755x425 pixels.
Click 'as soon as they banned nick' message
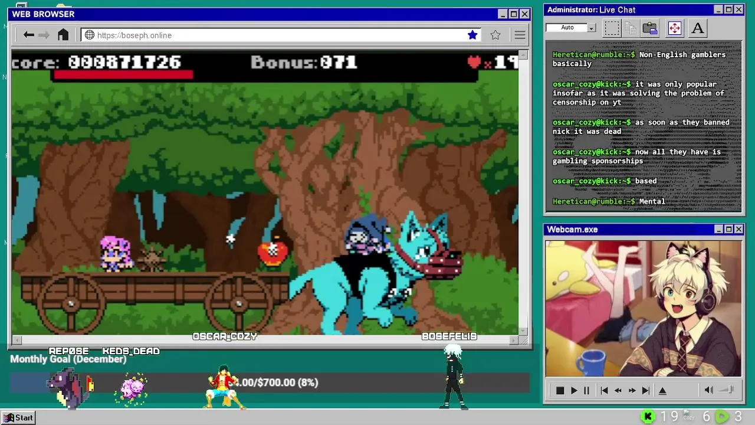[641, 127]
